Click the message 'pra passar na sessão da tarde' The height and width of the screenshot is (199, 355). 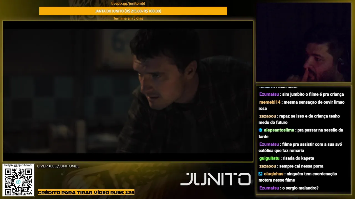pos(301,133)
